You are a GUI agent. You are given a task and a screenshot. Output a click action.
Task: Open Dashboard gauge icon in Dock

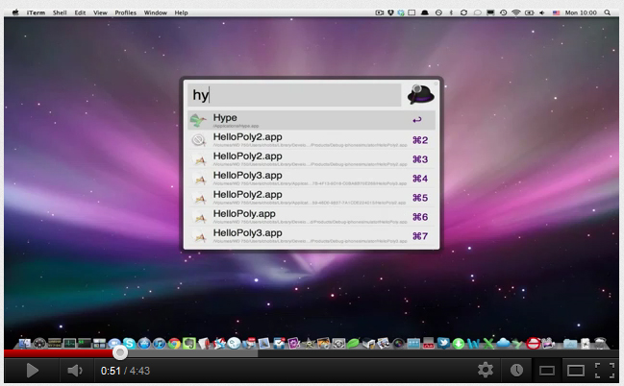[x=39, y=343]
